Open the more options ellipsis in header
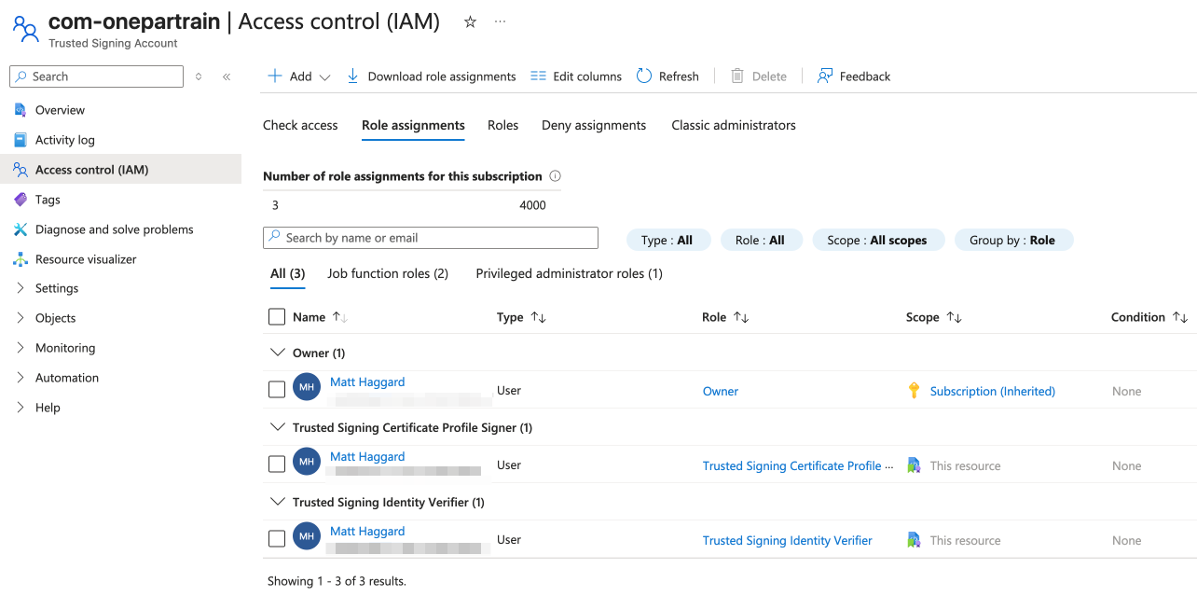The height and width of the screenshot is (610, 1197). pyautogui.click(x=500, y=21)
